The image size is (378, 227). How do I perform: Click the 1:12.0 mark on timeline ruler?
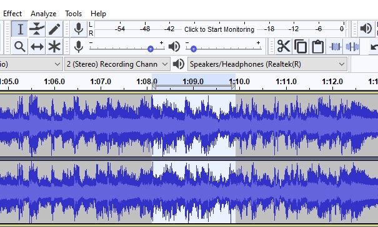(332, 82)
